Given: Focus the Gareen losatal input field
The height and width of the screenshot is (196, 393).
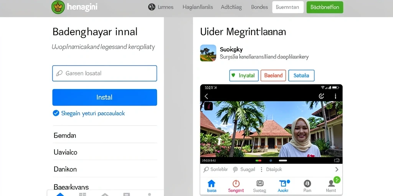Looking at the screenshot, I should point(104,73).
